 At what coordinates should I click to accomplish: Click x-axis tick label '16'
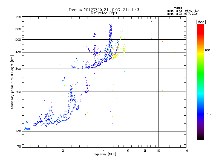coord(186,151)
